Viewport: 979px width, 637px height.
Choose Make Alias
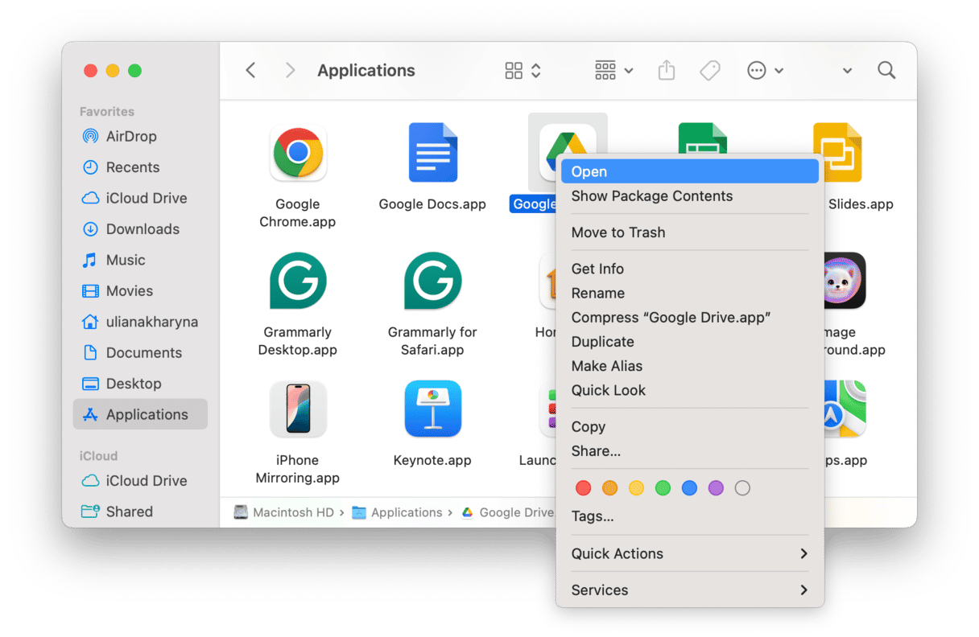(x=690, y=366)
